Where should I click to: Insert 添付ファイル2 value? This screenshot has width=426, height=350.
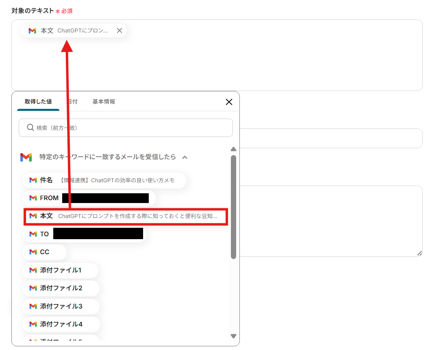[61, 288]
